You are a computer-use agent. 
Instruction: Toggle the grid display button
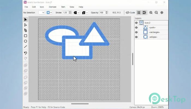point(139,13)
